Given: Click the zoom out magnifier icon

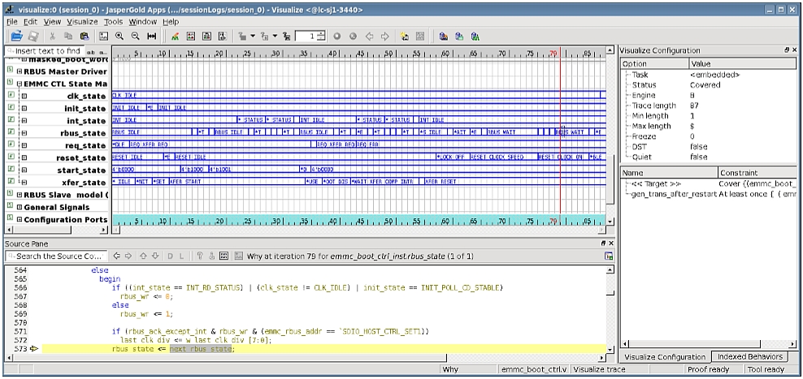Looking at the screenshot, I should (x=135, y=37).
